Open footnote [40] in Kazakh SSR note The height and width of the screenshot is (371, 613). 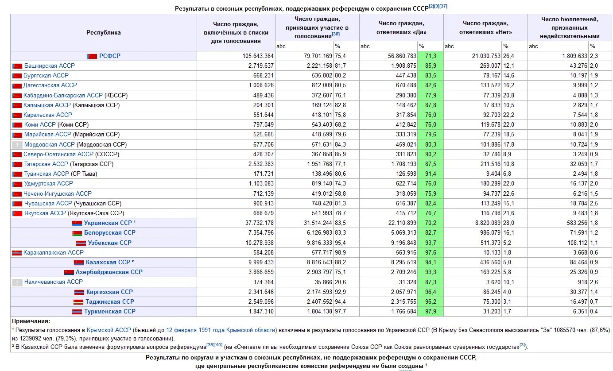pos(218,344)
